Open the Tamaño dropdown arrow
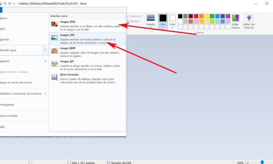273x164 pixels. pyautogui.click(x=150, y=27)
